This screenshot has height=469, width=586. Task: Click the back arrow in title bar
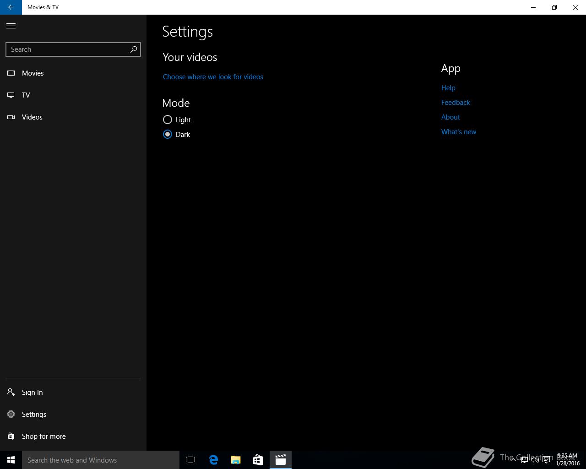click(x=11, y=7)
